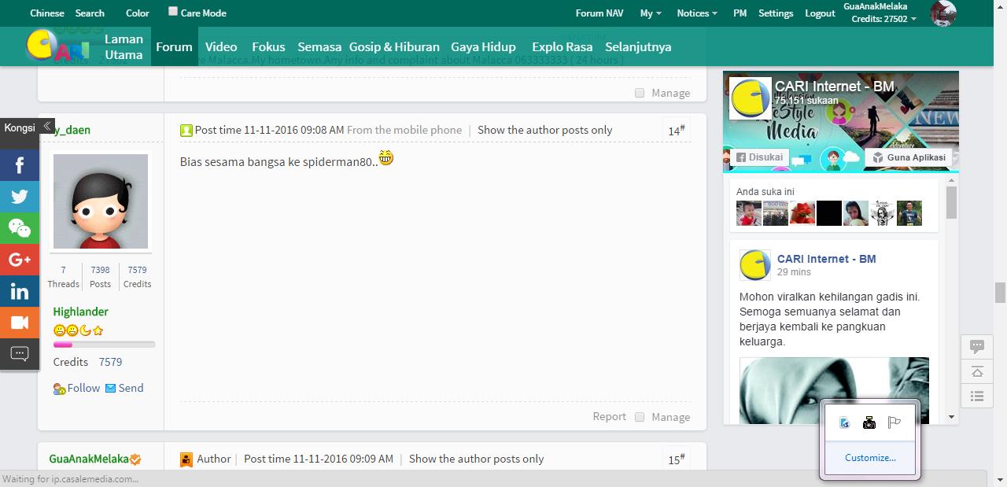Click the camera icon in tray popup
1007x487 pixels.
[x=869, y=422]
